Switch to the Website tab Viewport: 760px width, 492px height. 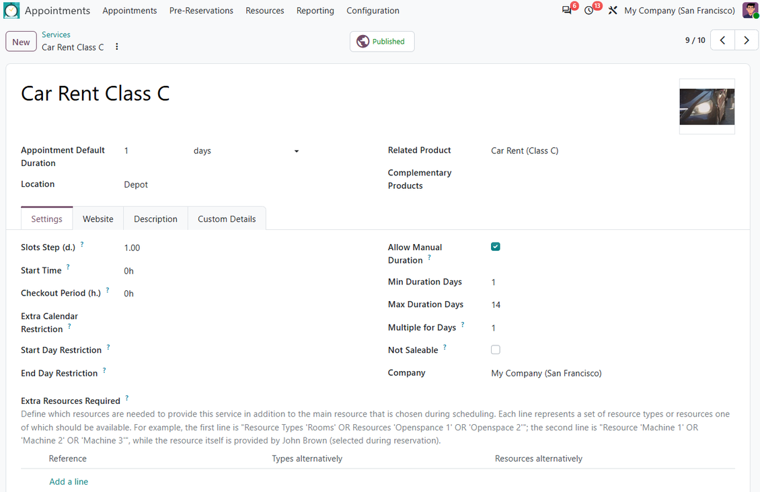pos(98,219)
